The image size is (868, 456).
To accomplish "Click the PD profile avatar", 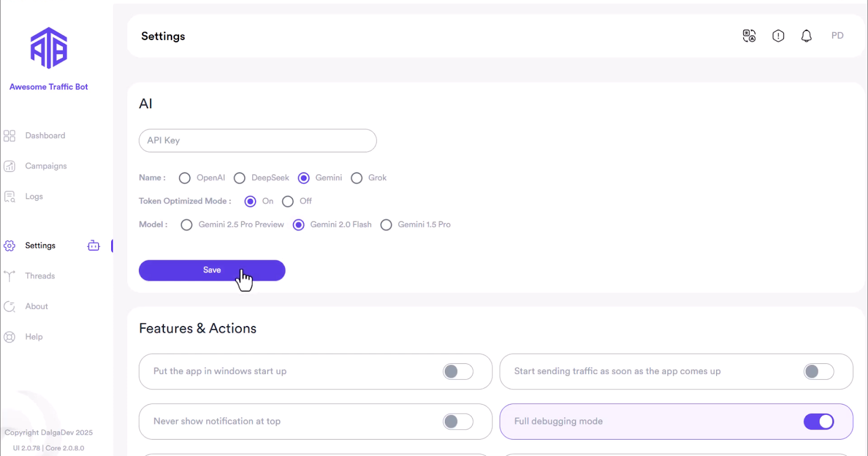I will coord(837,35).
